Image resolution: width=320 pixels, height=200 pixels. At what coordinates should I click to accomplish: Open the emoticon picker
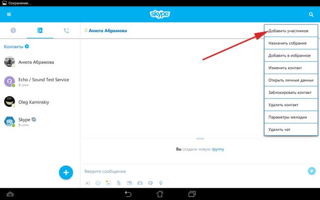pos(98,183)
